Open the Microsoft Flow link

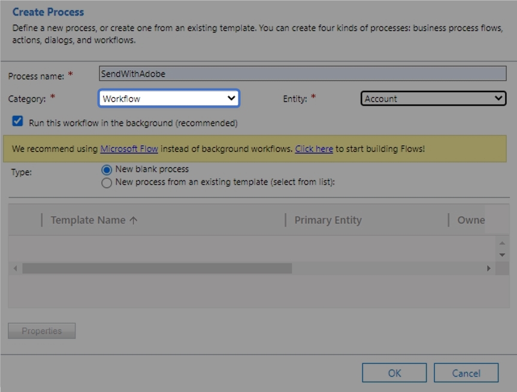[129, 149]
